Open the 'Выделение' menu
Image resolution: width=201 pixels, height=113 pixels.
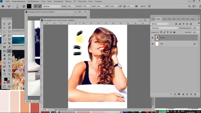point(58,1)
